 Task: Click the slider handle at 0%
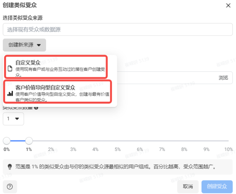pos(7,141)
